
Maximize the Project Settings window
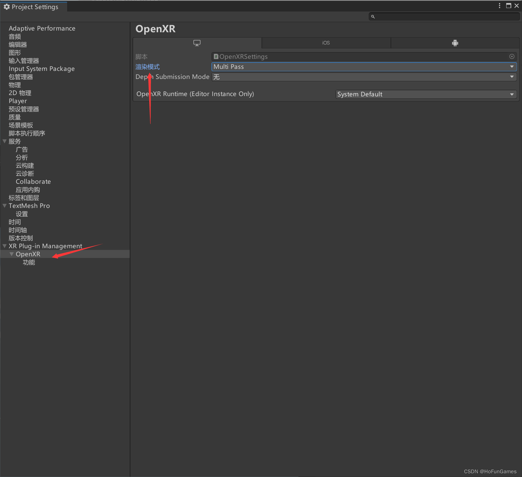click(509, 6)
